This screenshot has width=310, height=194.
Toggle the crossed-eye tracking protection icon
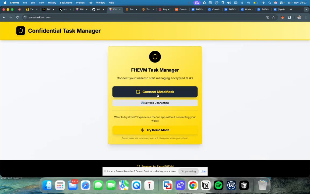pos(267,18)
